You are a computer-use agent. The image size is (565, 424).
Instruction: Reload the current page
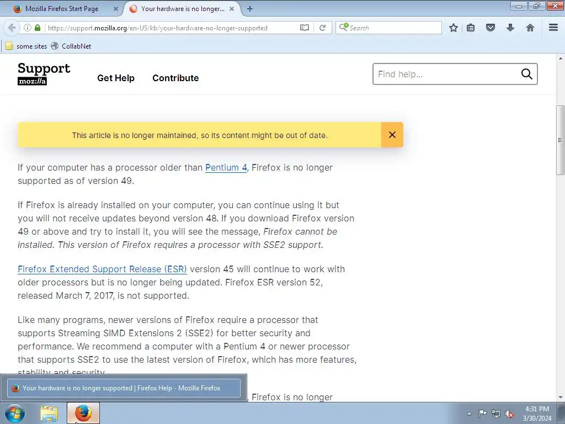(322, 28)
